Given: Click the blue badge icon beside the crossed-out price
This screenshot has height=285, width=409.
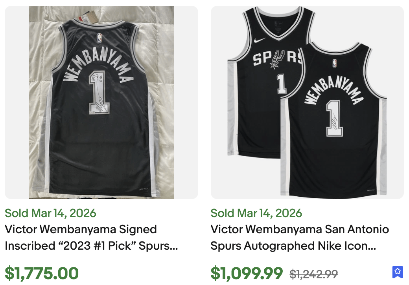Looking at the screenshot, I should 398,271.
